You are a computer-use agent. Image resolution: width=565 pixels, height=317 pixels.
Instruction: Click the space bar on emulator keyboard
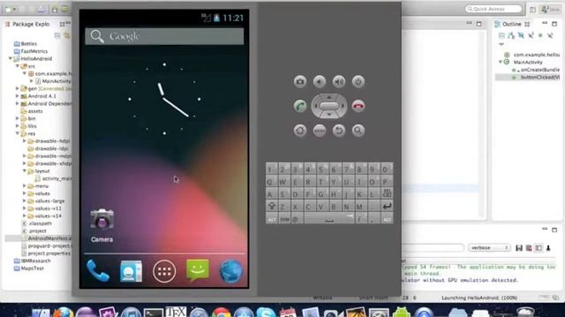[329, 218]
